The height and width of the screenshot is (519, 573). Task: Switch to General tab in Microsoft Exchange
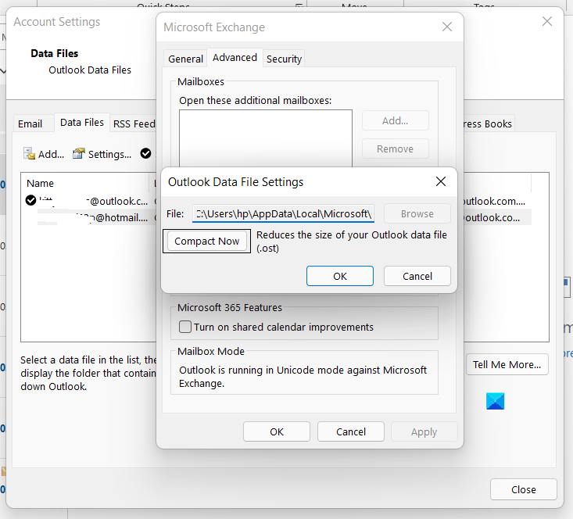185,59
